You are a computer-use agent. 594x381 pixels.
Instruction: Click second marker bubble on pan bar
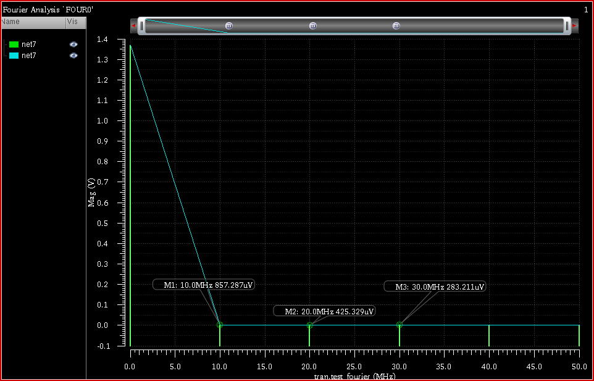(x=312, y=26)
